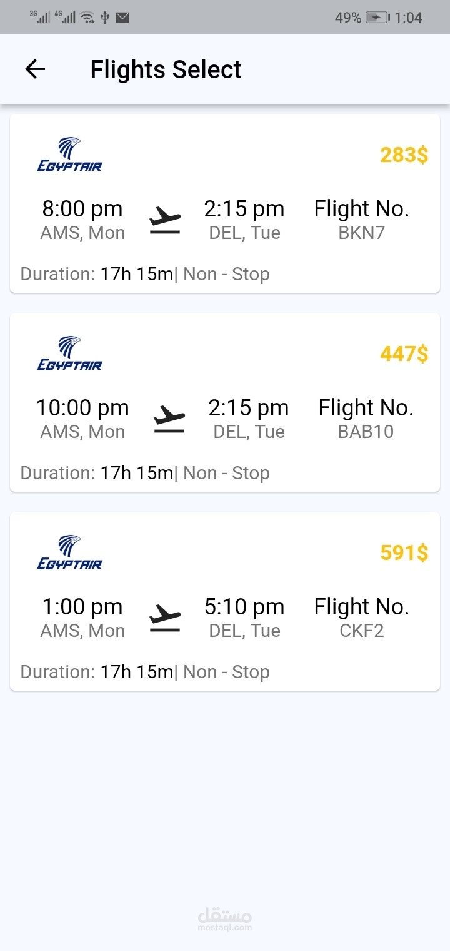Tap the battery icon in the status bar
This screenshot has height=951, width=450.
tap(377, 18)
